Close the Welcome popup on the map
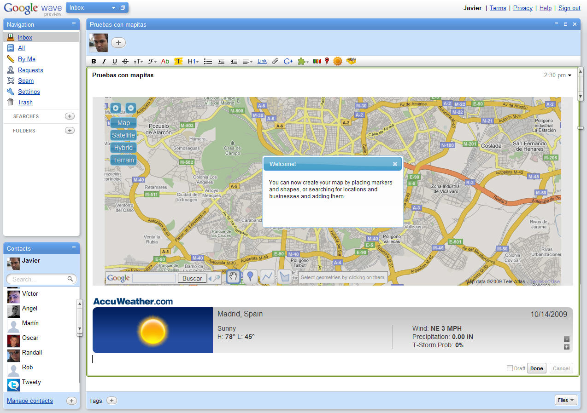Screen dimensions: 587x413 click(x=395, y=164)
